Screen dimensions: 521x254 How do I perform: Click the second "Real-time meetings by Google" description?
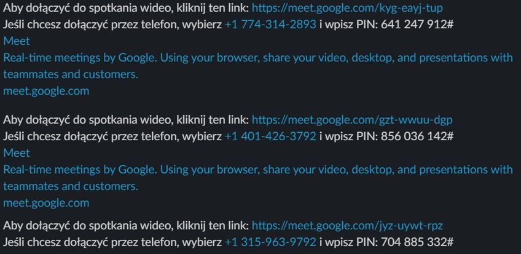pyautogui.click(x=258, y=178)
